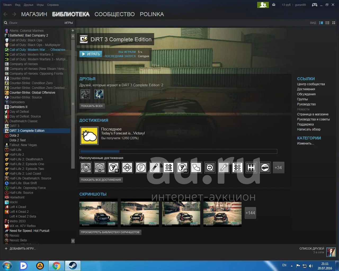Open the POLINKA profile tab
Screen dimensions: 339x271
(152, 14)
